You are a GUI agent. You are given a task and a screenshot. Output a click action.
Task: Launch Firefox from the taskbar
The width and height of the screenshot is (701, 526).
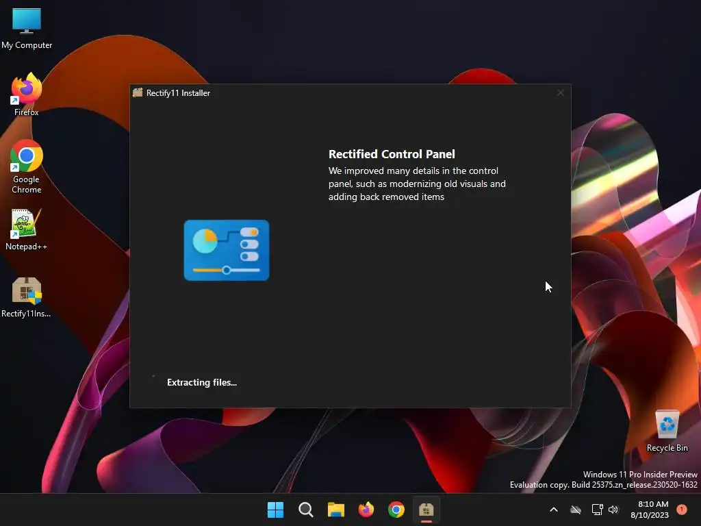pos(366,510)
